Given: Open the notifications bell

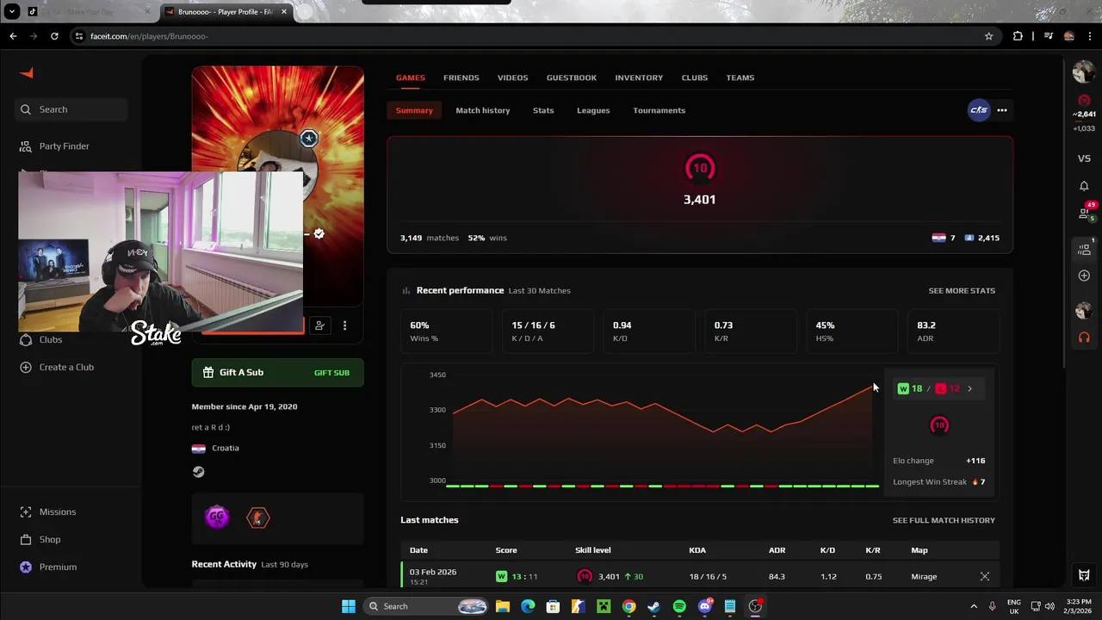Looking at the screenshot, I should tap(1084, 186).
